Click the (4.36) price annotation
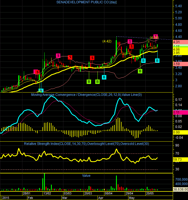The width and height of the screenshot is (188, 200). click(154, 38)
